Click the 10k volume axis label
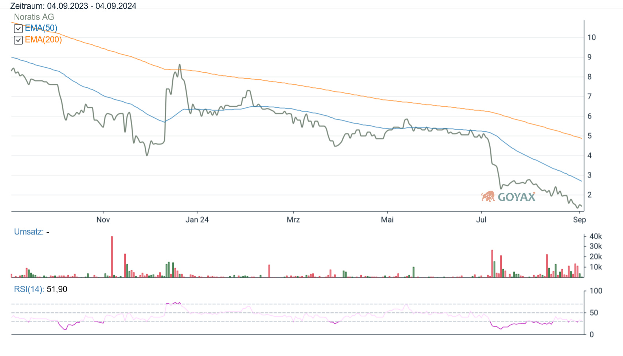The height and width of the screenshot is (356, 623). pyautogui.click(x=596, y=267)
